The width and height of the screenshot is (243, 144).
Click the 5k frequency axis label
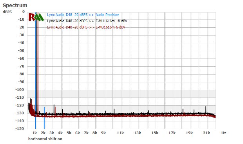(x=69, y=133)
